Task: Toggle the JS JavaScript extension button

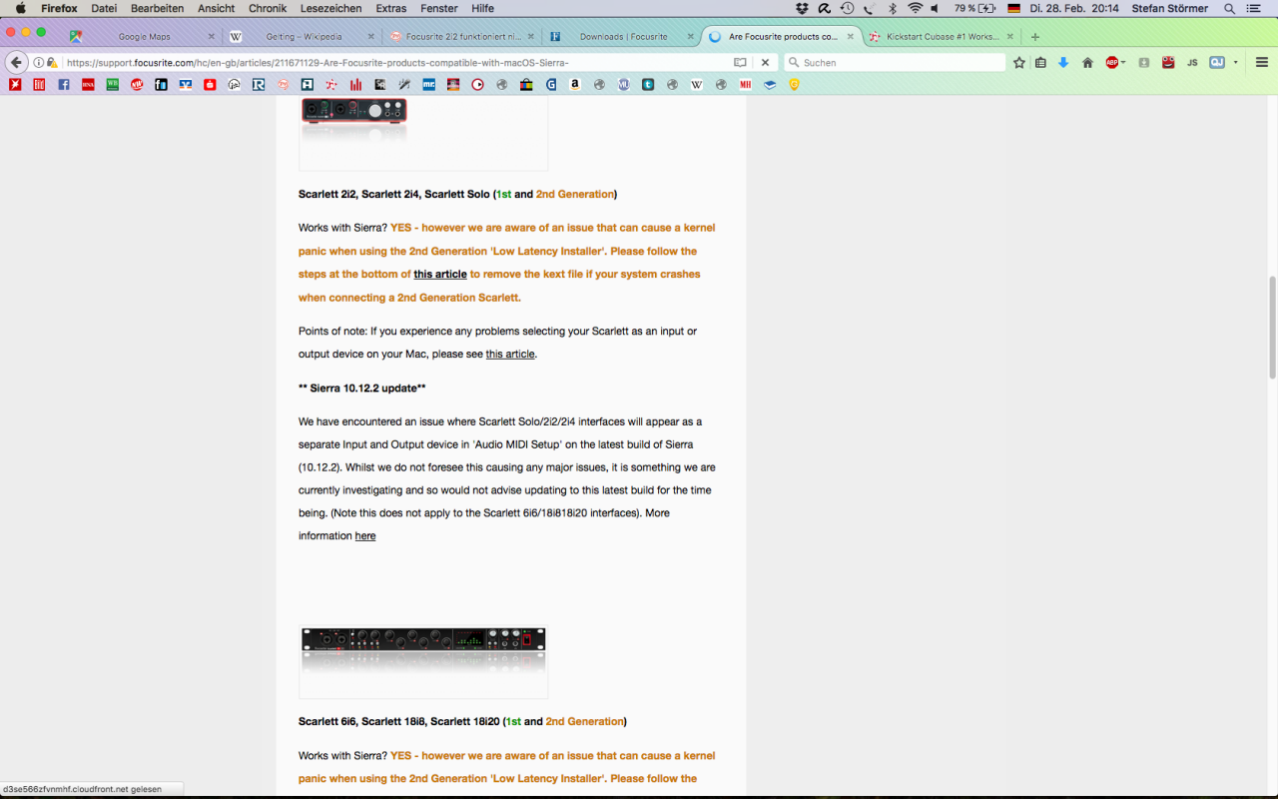Action: tap(1192, 62)
